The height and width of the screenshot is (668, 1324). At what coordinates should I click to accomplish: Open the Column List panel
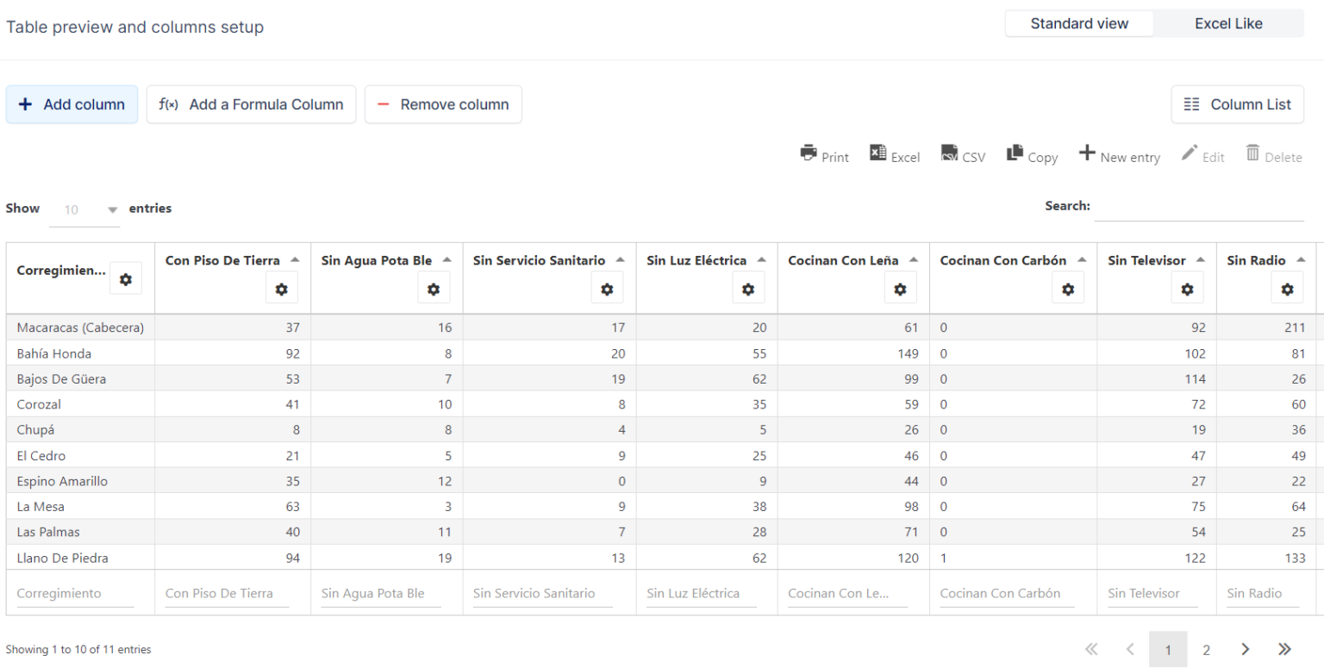coord(1237,103)
